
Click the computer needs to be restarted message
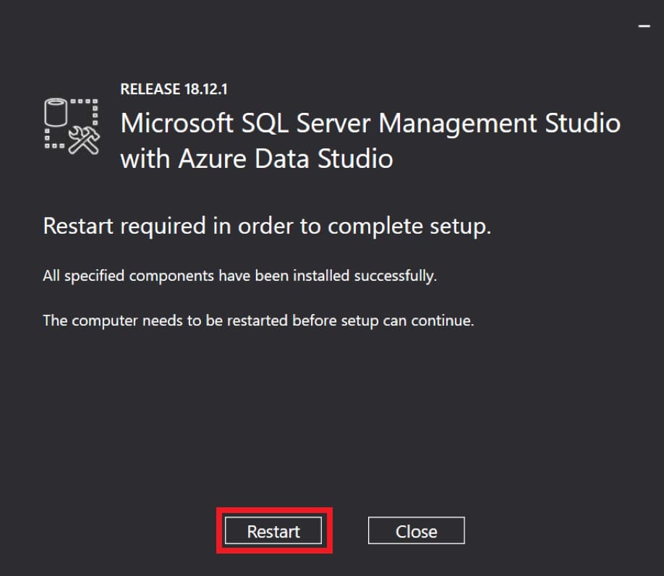coord(258,320)
